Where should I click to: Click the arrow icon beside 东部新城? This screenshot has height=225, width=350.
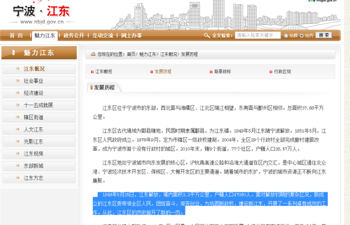click(17, 166)
